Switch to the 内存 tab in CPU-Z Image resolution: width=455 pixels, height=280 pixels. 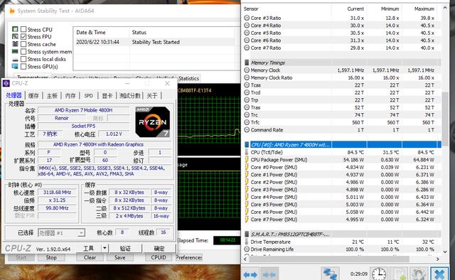click(x=70, y=95)
